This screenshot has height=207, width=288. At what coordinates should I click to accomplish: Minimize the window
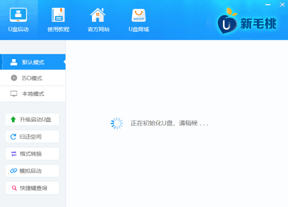[268, 5]
